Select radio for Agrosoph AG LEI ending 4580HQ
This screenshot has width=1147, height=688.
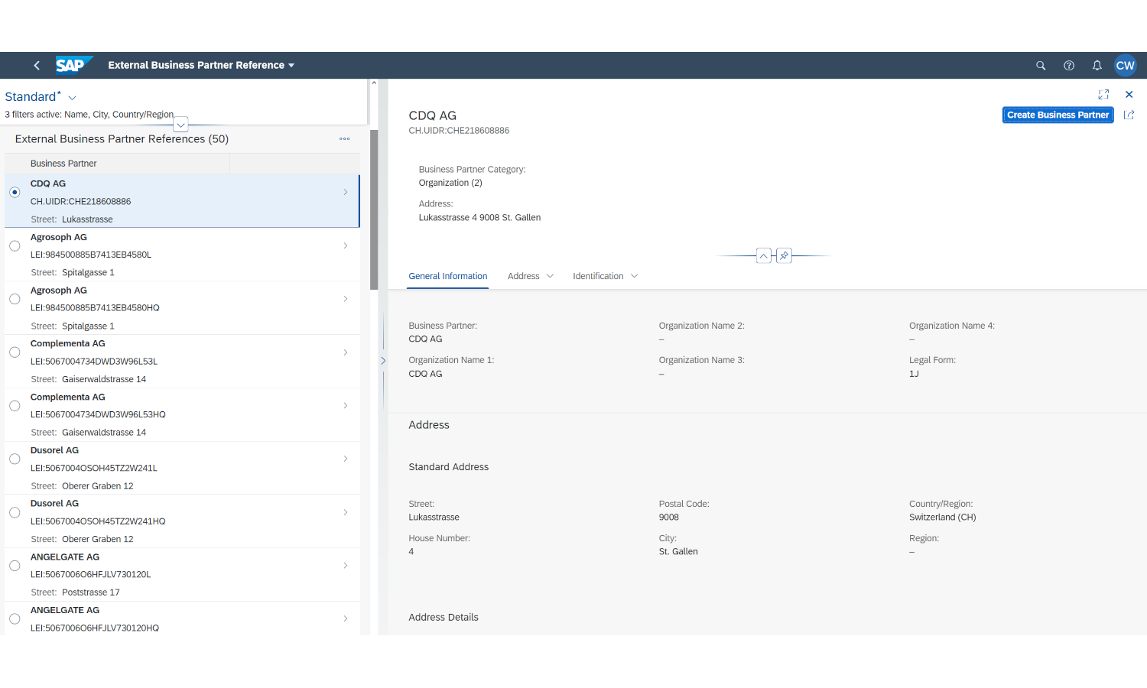(x=15, y=299)
